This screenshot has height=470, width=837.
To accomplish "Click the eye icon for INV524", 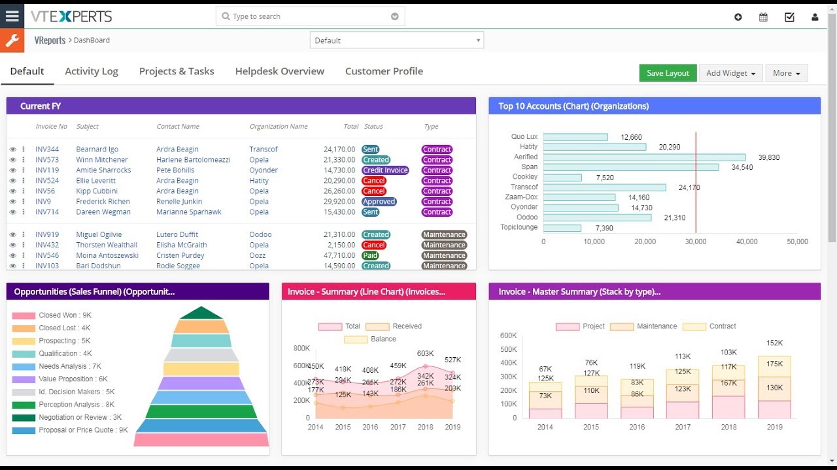I will coord(12,181).
